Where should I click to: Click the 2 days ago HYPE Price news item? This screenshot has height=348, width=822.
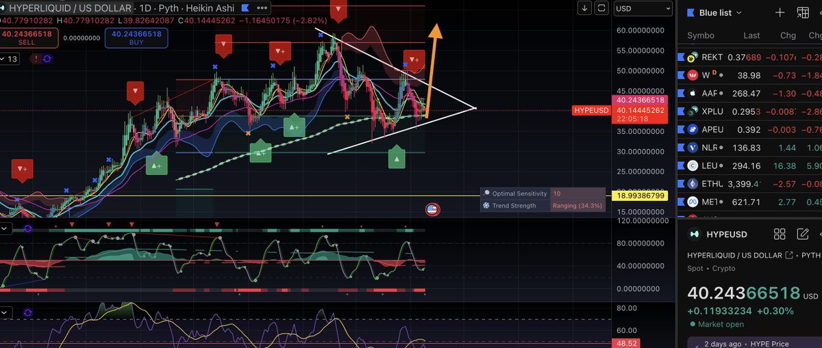[x=754, y=343]
